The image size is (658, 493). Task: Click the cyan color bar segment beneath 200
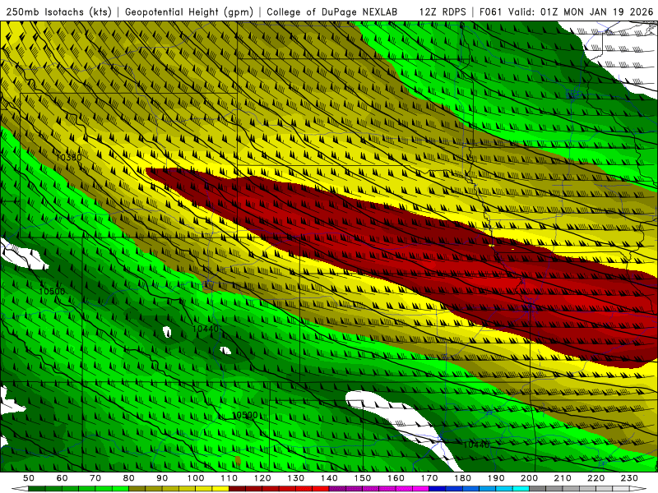pyautogui.click(x=521, y=489)
